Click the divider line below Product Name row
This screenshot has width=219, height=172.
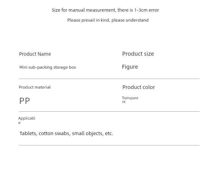tap(109, 79)
